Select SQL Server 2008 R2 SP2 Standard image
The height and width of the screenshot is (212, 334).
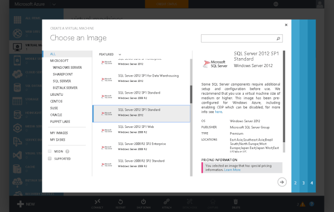(141, 163)
